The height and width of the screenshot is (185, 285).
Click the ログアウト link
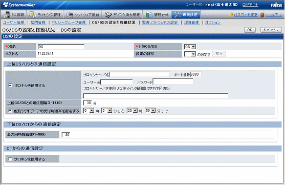click(x=250, y=5)
